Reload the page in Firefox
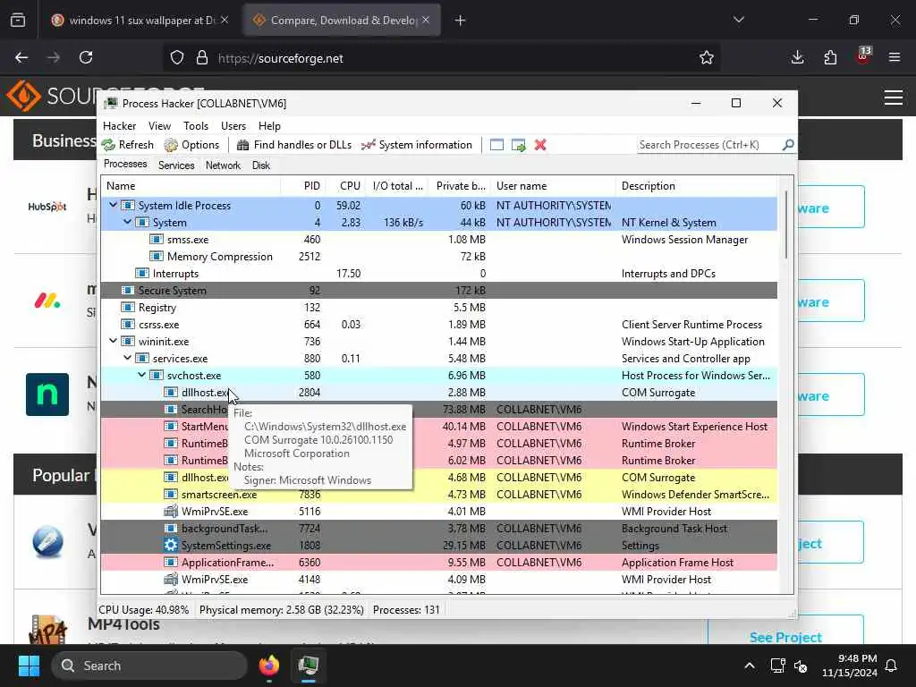 pyautogui.click(x=86, y=57)
